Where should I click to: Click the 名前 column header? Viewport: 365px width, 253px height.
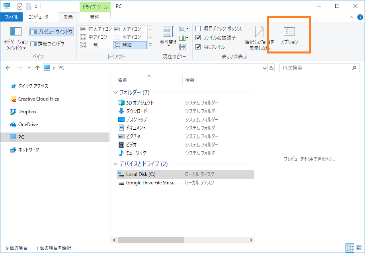pos(123,80)
